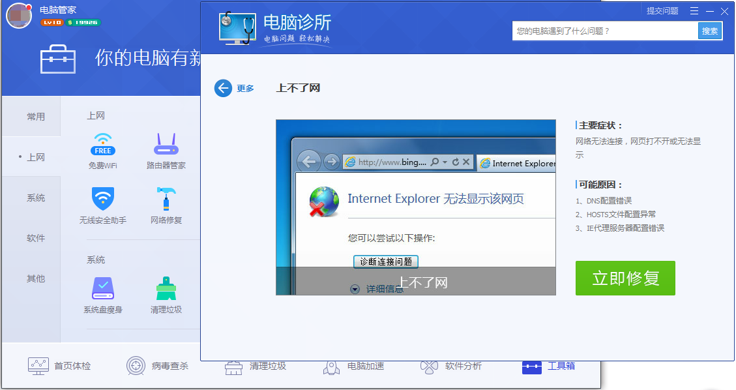The image size is (736, 390).
Task: Close the 电脑诊所 window
Action: [725, 11]
